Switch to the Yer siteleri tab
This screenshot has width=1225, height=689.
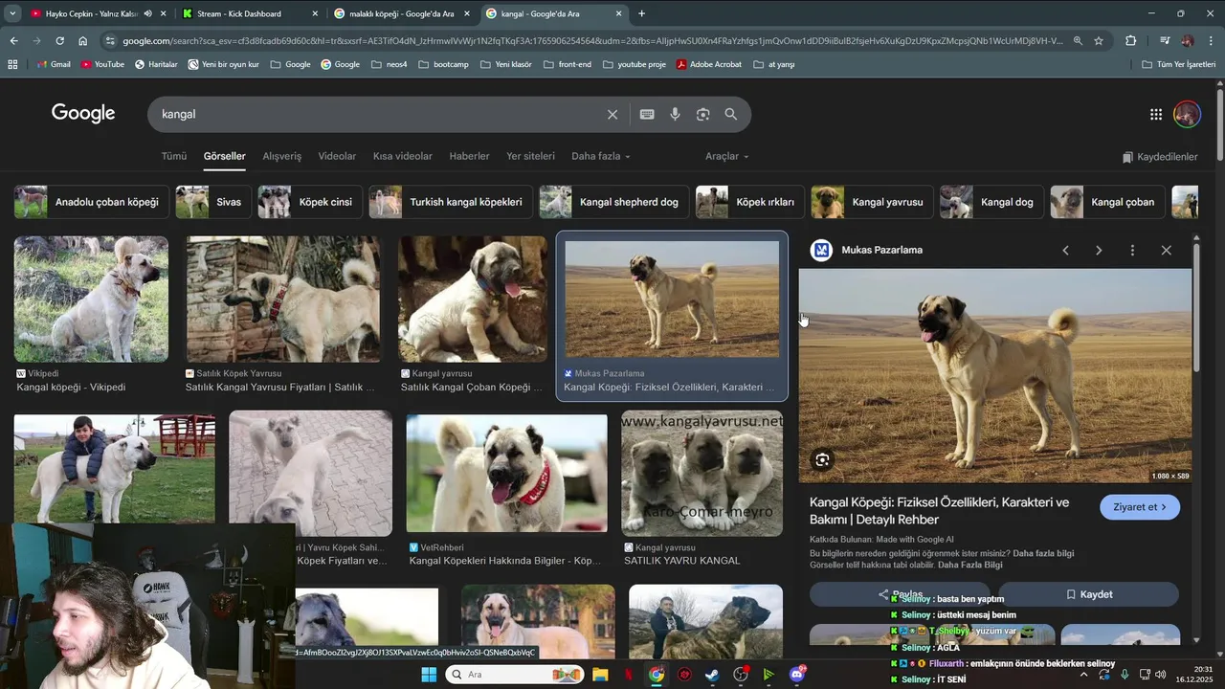click(x=530, y=156)
